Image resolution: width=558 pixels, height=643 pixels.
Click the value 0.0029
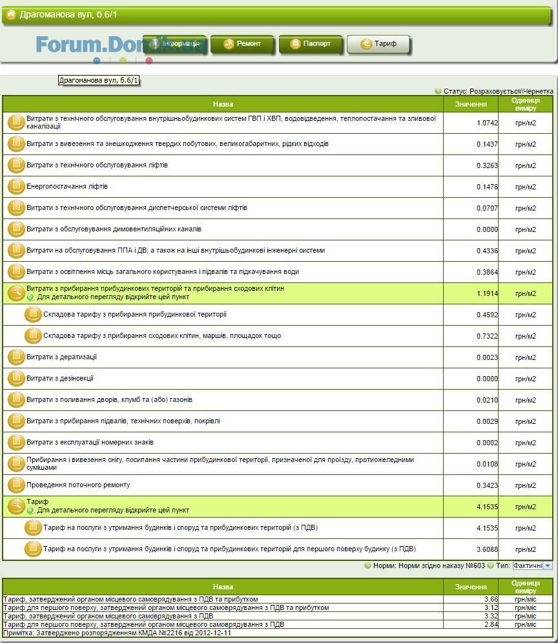click(487, 421)
